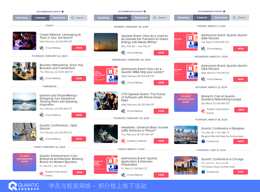The width and height of the screenshot is (260, 192).
Task: Click VIEW for Quantic Entrepreneurs Club event
Action: point(79,172)
